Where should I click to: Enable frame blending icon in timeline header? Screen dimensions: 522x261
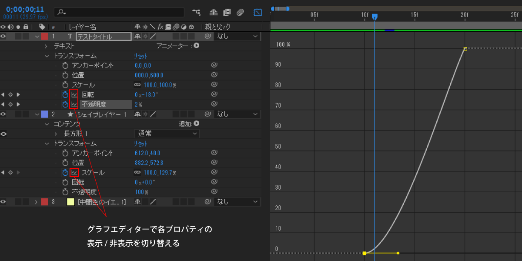click(x=227, y=12)
